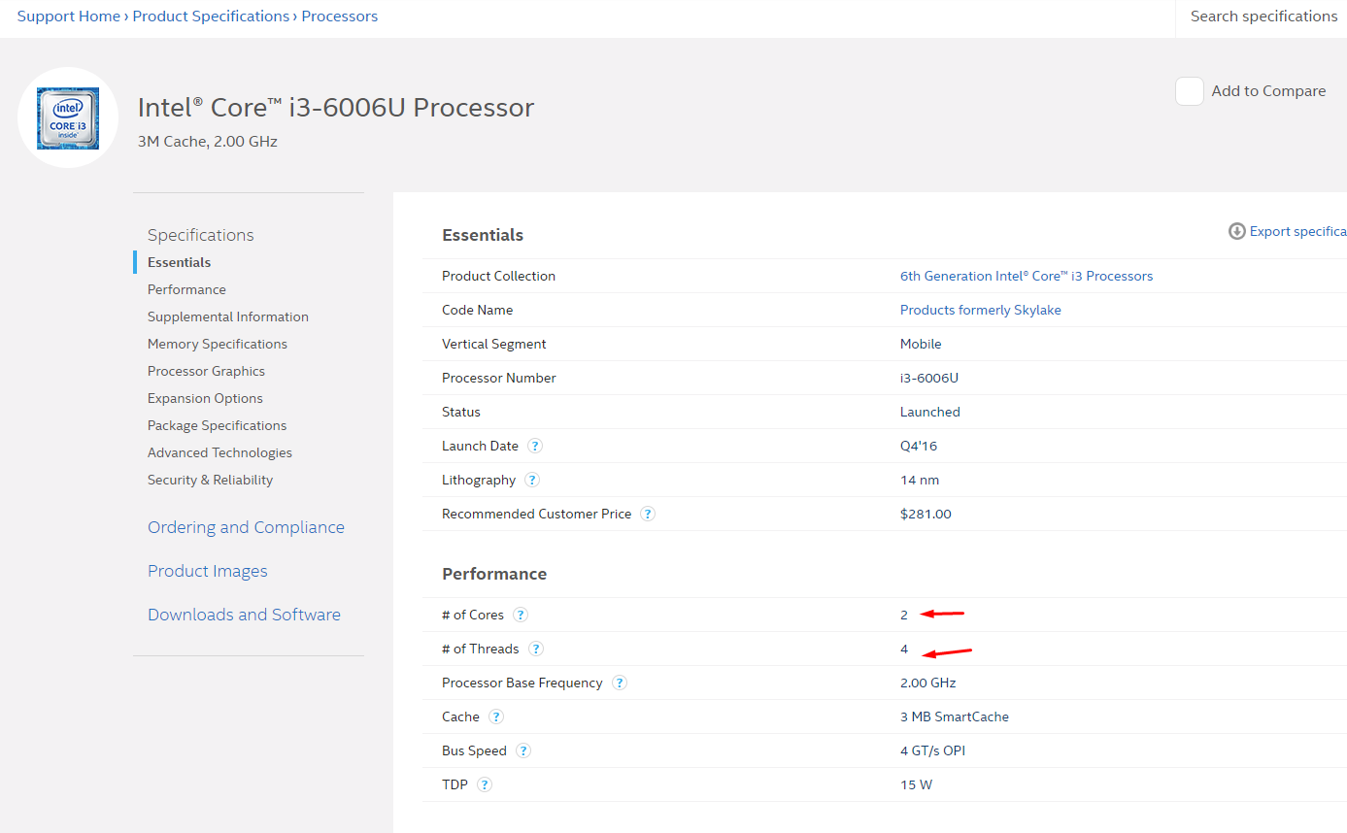Click help icon next to Lithography

[x=532, y=480]
